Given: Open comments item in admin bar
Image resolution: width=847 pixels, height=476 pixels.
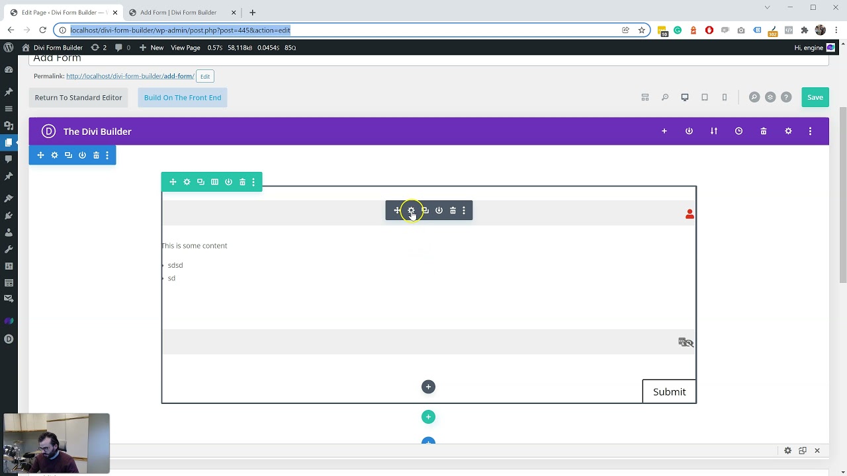Looking at the screenshot, I should 122,48.
